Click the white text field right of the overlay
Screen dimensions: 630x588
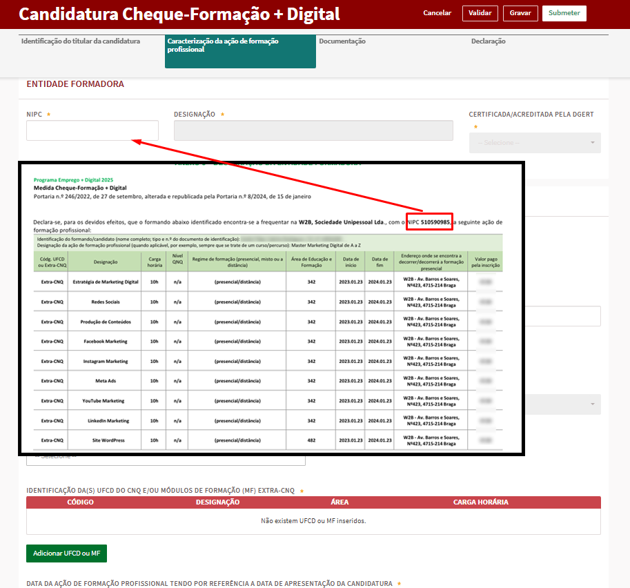coord(562,316)
